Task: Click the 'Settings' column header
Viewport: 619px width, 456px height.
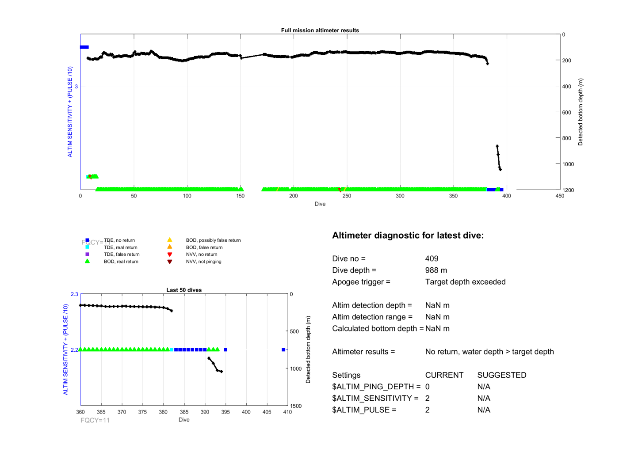Action: click(346, 375)
